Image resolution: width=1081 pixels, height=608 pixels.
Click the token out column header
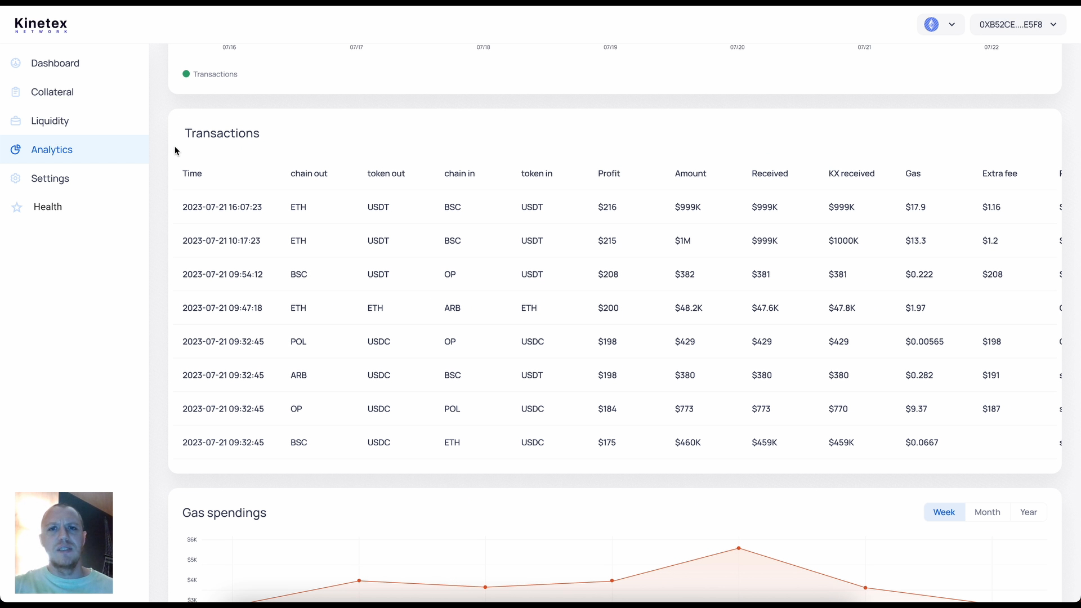tap(386, 173)
